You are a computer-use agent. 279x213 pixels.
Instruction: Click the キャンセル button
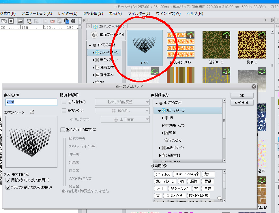pos(242,103)
